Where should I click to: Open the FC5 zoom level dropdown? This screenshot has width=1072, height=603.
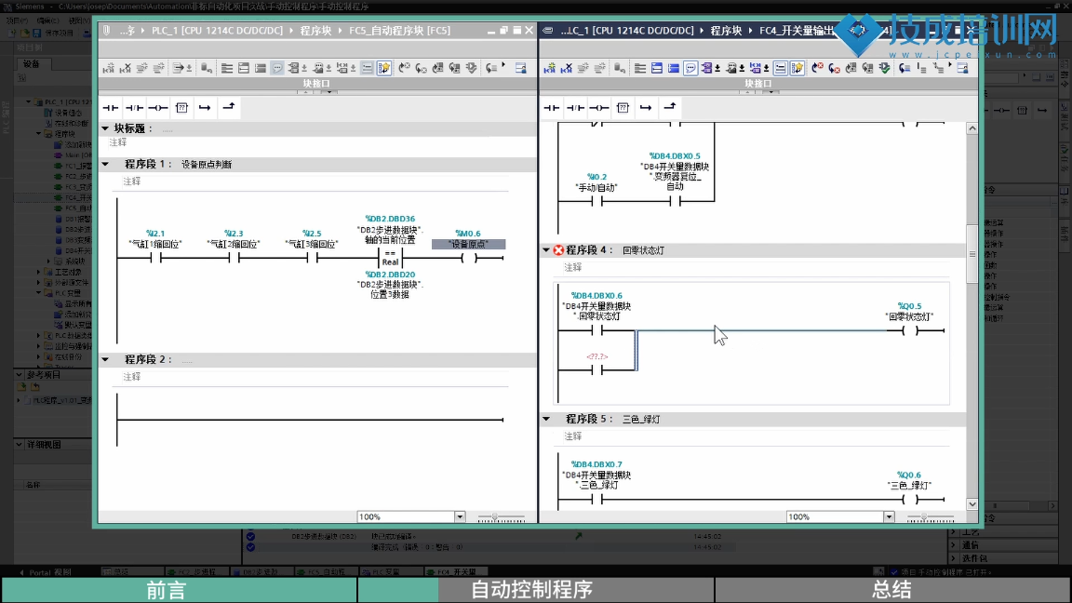pos(459,516)
